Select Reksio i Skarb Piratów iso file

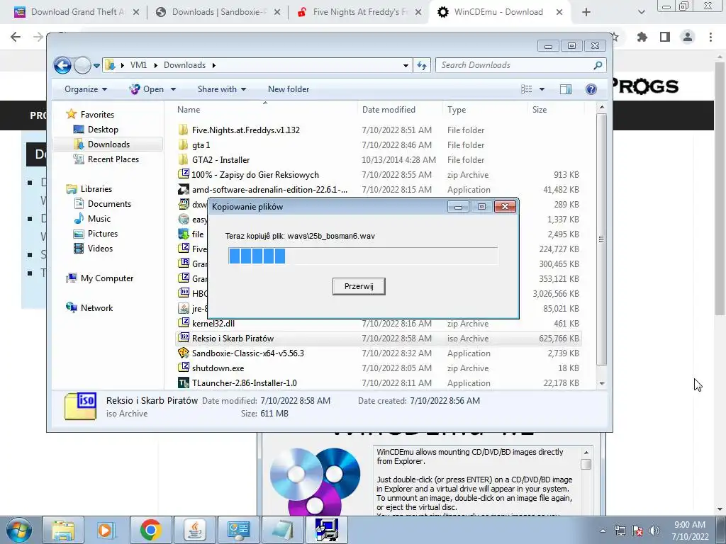(x=379, y=338)
